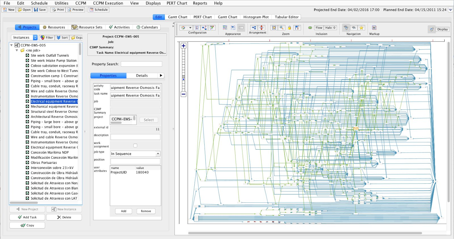Click the Add Task button
This screenshot has height=239, width=454.
click(x=27, y=217)
